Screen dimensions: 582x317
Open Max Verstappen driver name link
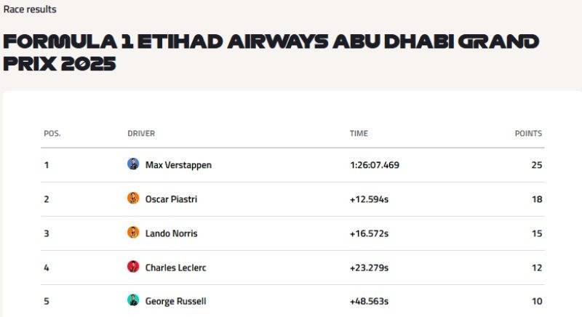[x=178, y=165]
